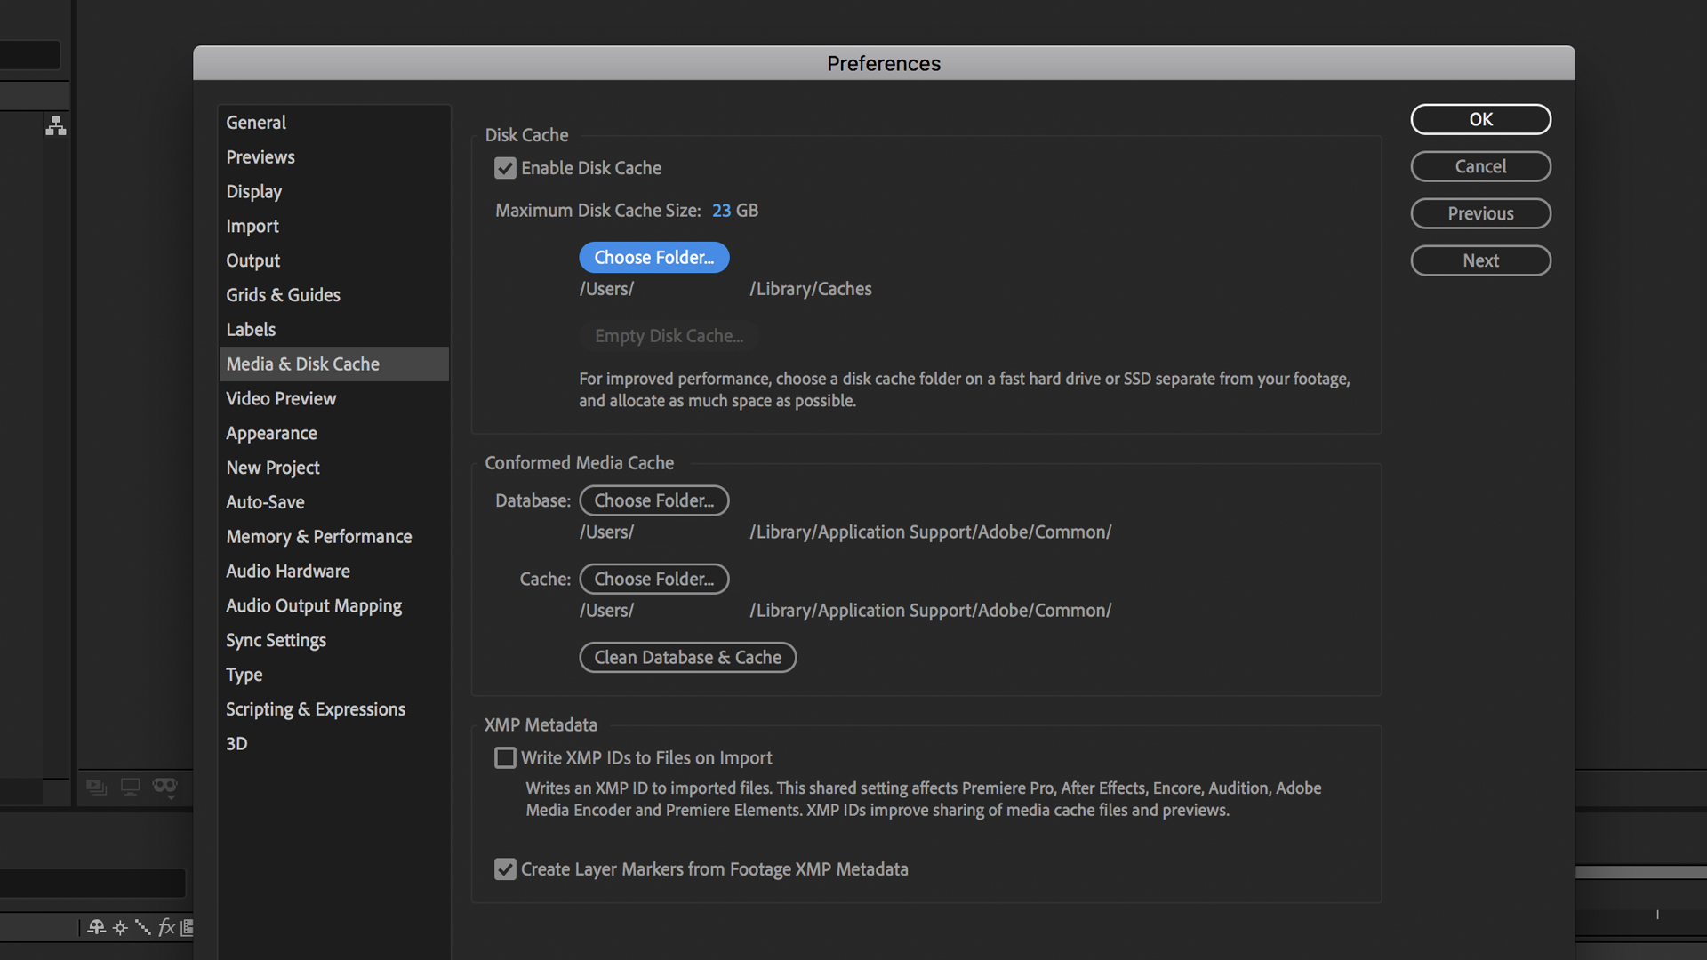The image size is (1707, 960).
Task: Select Grids & Guides from sidebar
Action: click(x=283, y=294)
